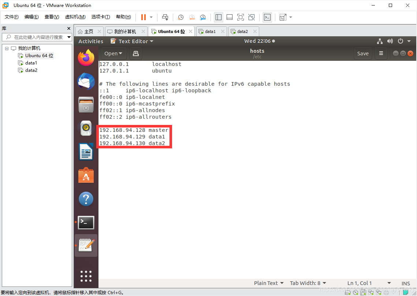
Task: Launch Thunderbird Mail from the dock
Action: (x=86, y=81)
